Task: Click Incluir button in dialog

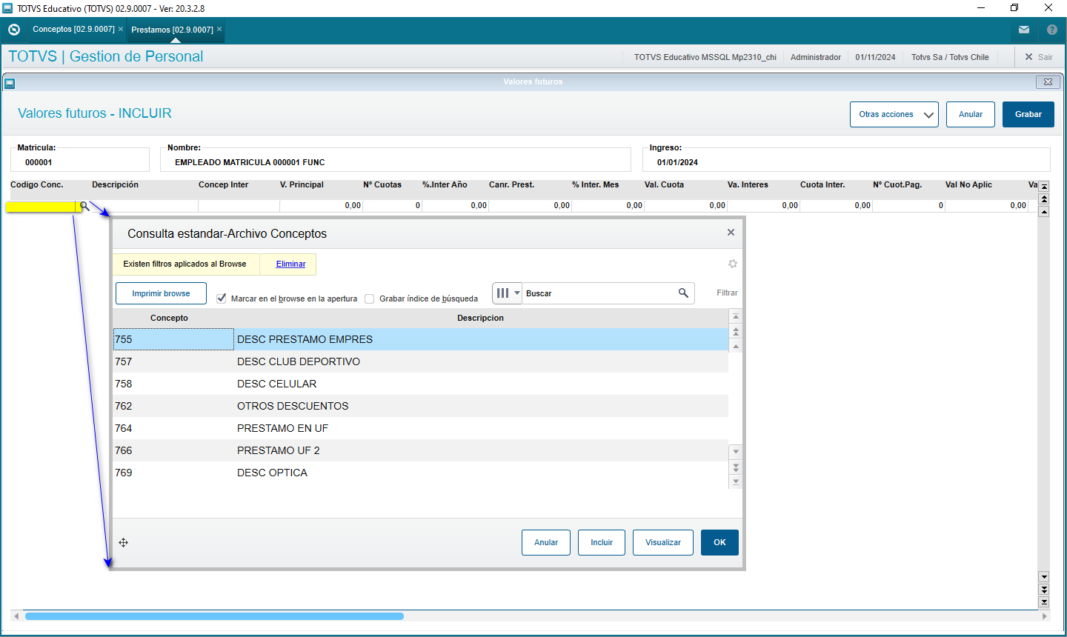Action: (602, 543)
